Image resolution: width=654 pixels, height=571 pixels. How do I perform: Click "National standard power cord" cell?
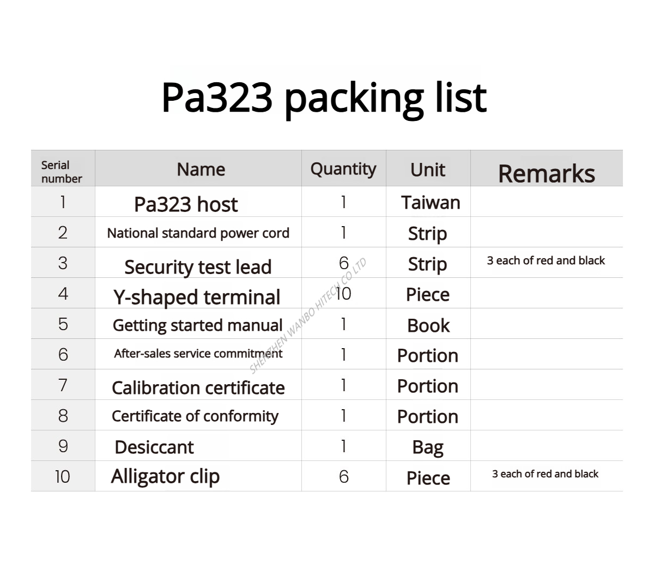[x=198, y=233]
